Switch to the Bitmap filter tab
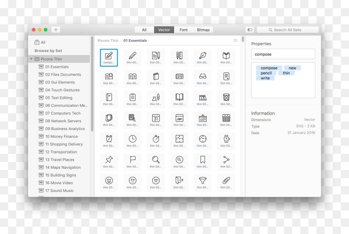This screenshot has height=234, width=349. pyautogui.click(x=203, y=30)
